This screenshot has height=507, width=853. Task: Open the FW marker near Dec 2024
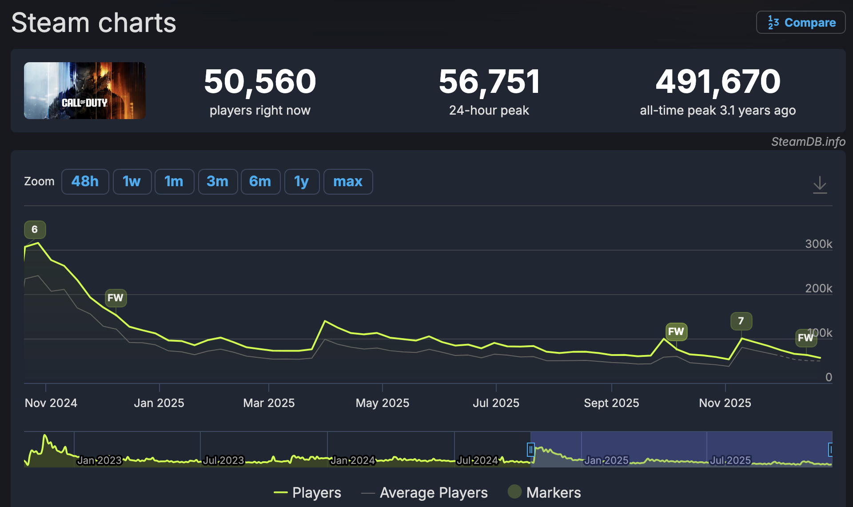[116, 298]
